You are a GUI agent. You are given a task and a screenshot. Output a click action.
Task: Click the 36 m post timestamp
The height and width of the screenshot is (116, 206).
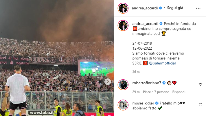pos(136,72)
